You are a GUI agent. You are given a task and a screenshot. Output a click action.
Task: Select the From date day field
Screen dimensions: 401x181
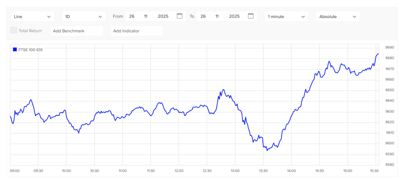pyautogui.click(x=132, y=16)
